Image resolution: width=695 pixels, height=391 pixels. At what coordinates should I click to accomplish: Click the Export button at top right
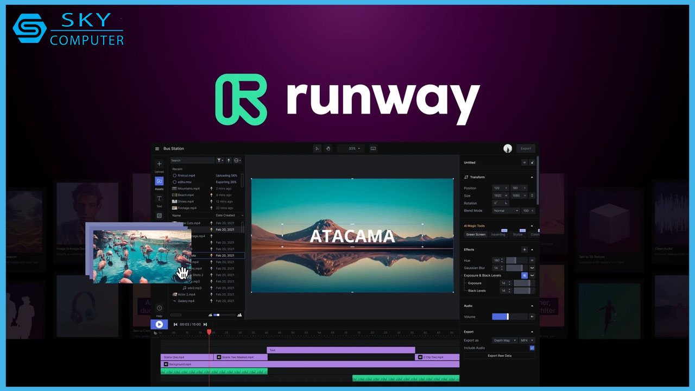pyautogui.click(x=526, y=148)
